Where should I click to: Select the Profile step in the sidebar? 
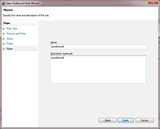[x=10, y=44]
